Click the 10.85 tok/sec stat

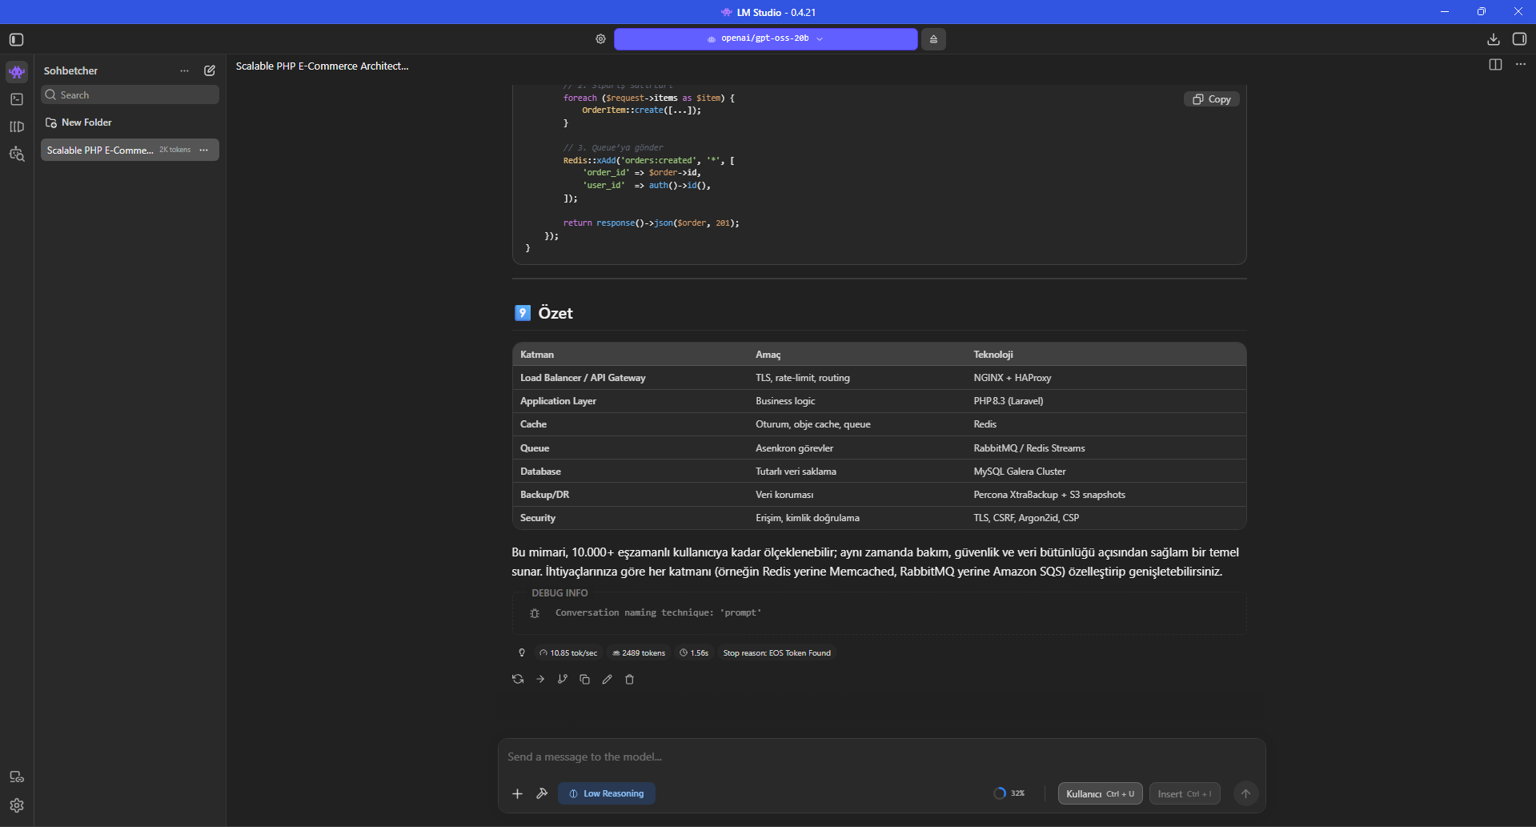568,653
